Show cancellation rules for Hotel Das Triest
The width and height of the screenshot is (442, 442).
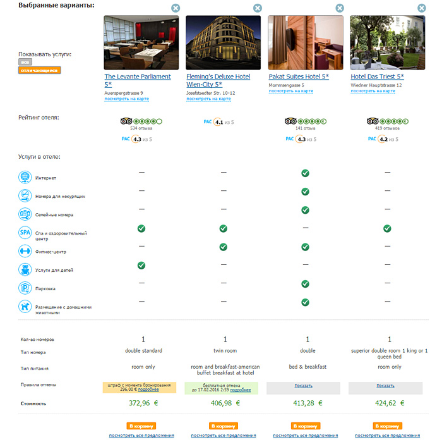[385, 386]
